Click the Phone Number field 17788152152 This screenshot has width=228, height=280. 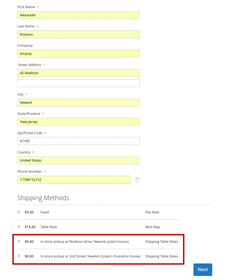click(74, 180)
